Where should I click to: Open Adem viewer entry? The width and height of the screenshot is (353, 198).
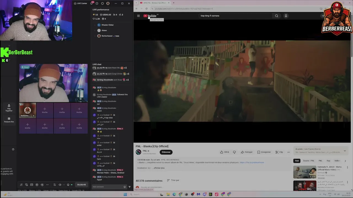point(102,31)
